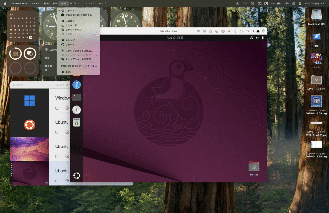This screenshot has width=329, height=213.
Task: Click the hard disk icon in VM toolbar
Action: pyautogui.click(x=242, y=31)
